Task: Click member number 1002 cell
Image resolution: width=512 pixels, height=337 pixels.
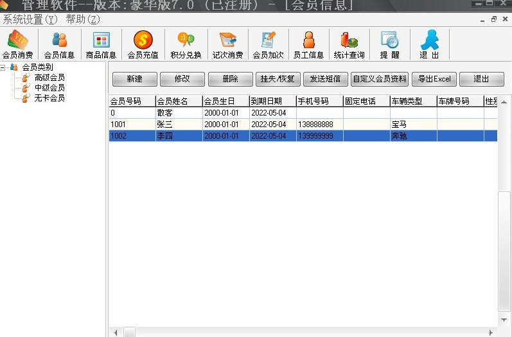Action: (132, 135)
